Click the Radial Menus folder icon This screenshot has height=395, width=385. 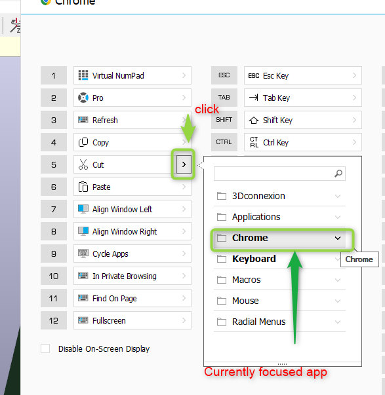coord(222,322)
